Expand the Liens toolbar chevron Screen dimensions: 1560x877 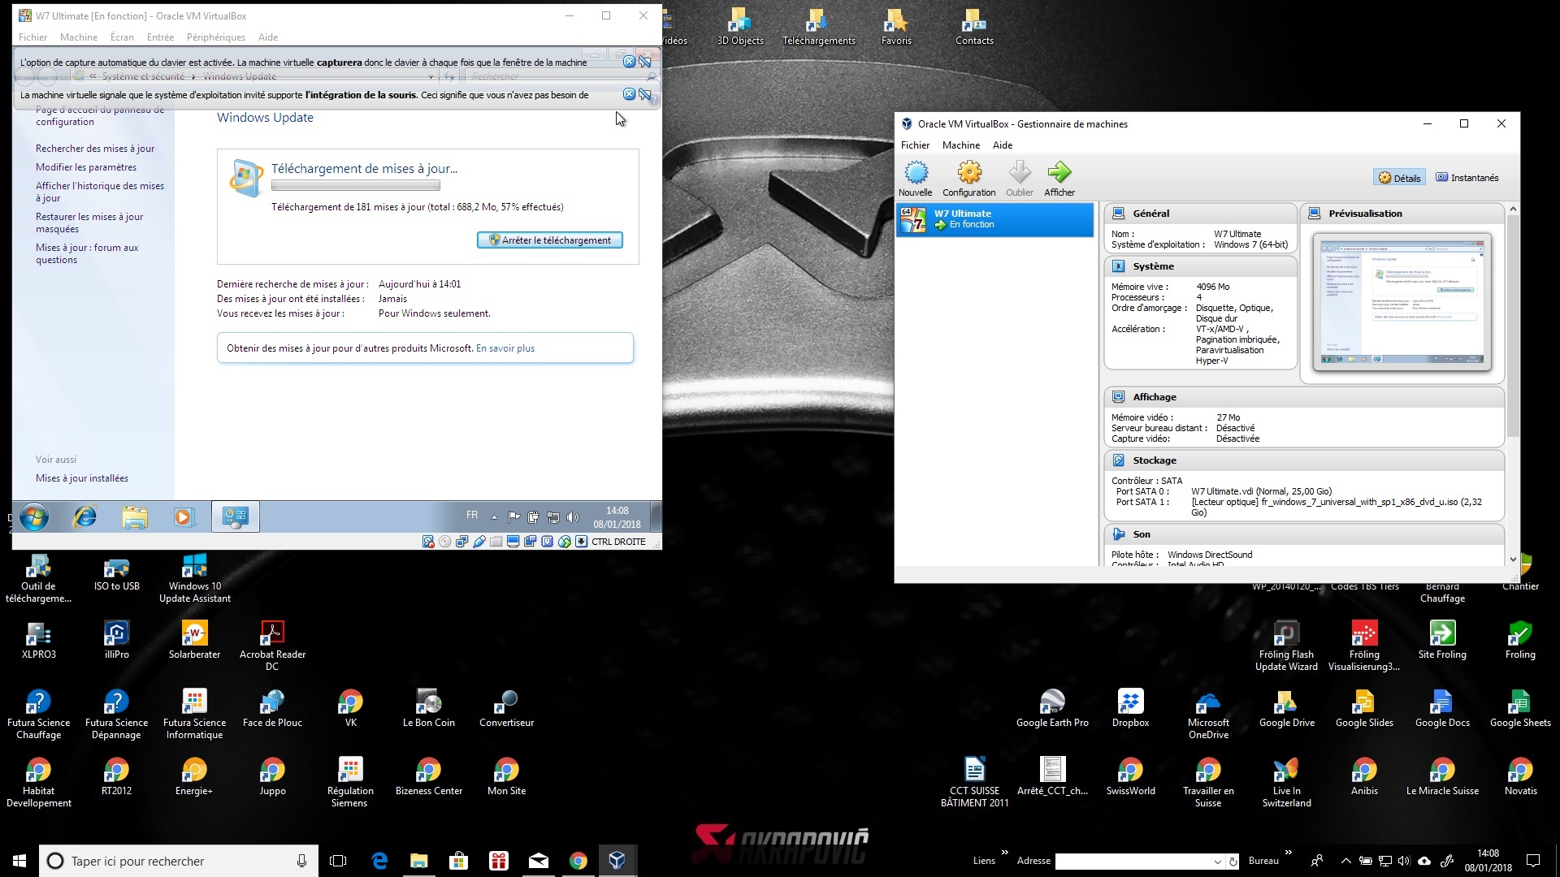tap(1004, 853)
